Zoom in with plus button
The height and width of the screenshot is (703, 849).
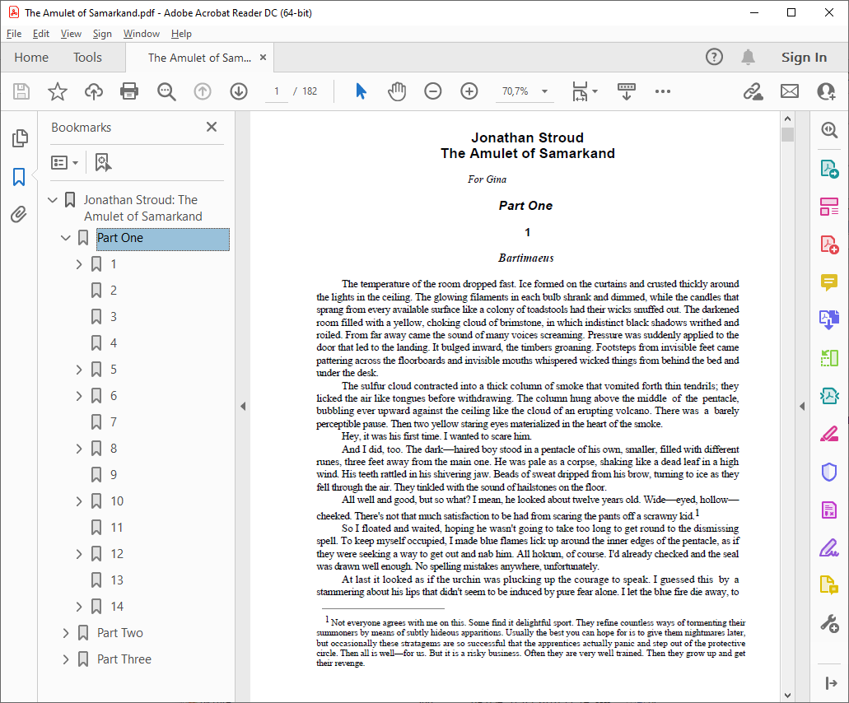[469, 91]
